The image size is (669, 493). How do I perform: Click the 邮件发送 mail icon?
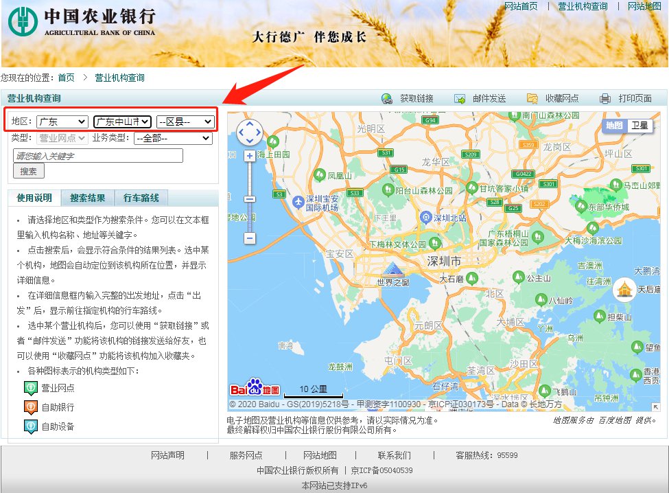(460, 99)
